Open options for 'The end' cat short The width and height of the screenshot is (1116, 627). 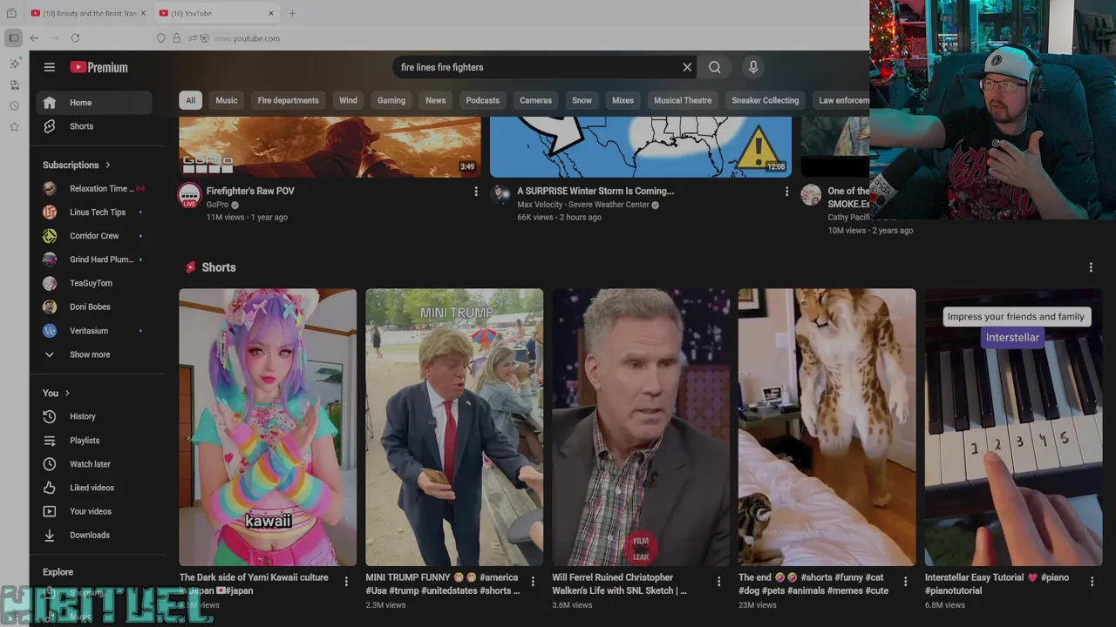[x=906, y=582]
